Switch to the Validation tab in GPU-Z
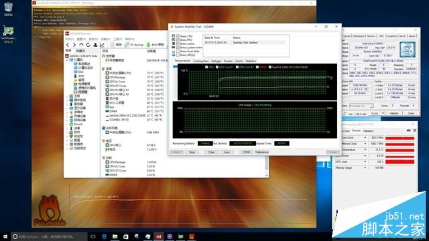This screenshot has width=429, height=241. coord(369,131)
